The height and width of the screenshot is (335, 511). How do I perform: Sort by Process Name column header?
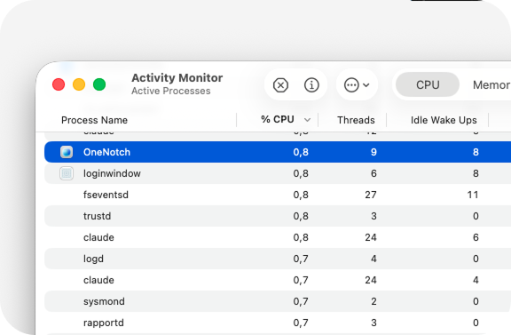(x=94, y=120)
